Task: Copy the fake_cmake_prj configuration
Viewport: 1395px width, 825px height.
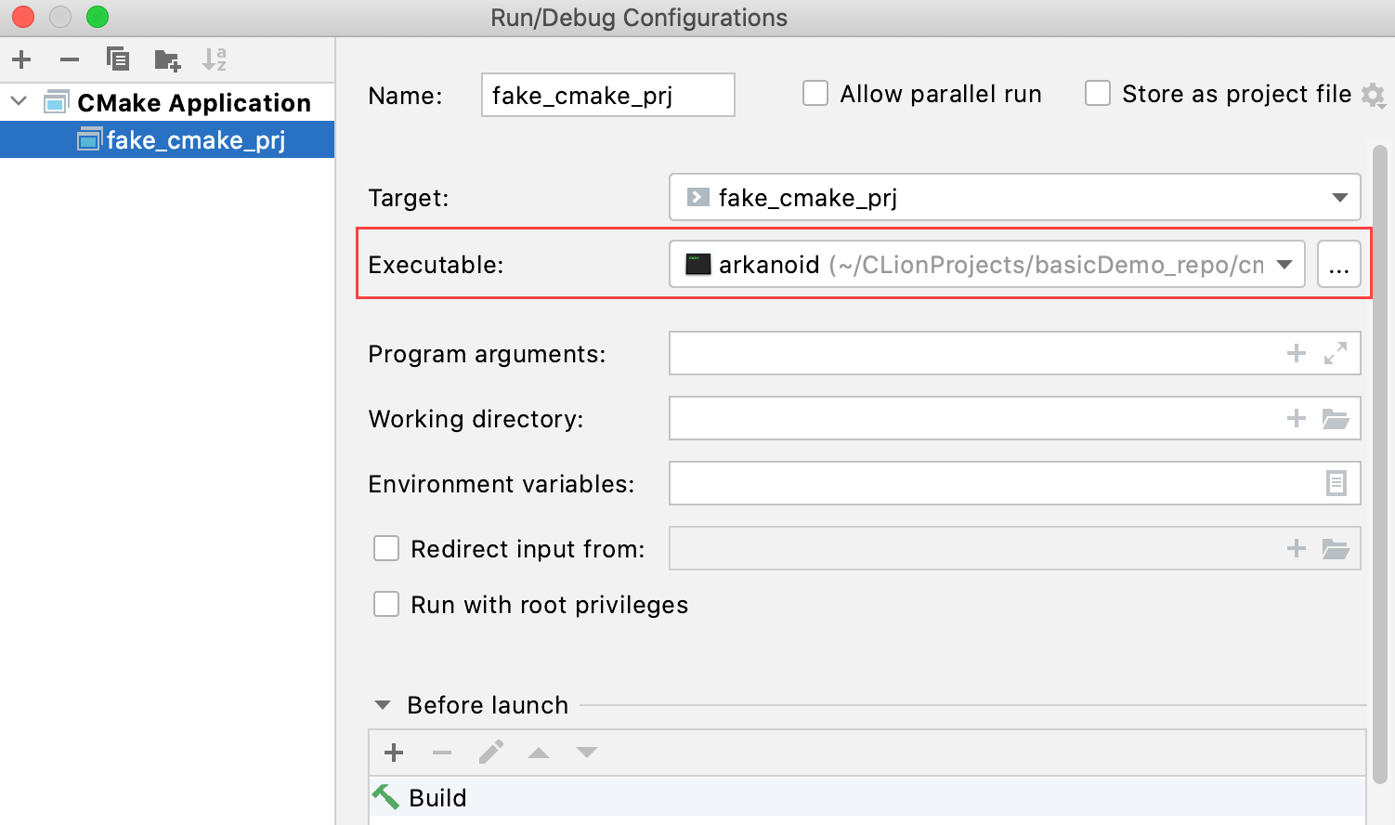Action: pos(118,59)
